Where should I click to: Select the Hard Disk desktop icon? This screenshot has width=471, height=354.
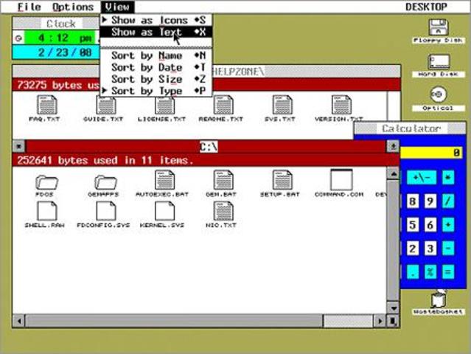(439, 66)
